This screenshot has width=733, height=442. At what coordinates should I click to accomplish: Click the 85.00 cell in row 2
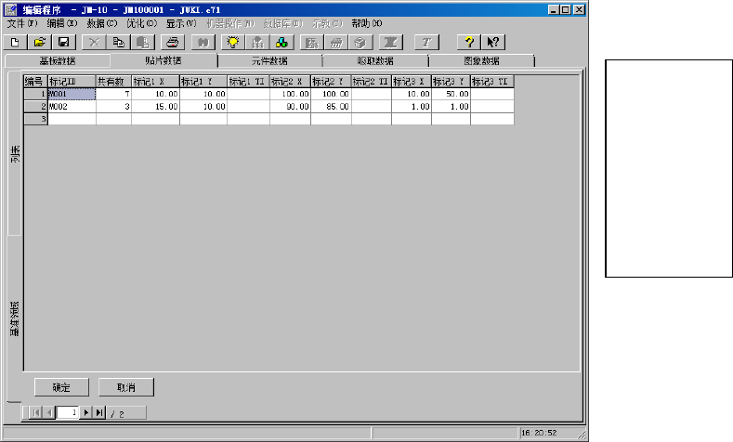coord(331,107)
